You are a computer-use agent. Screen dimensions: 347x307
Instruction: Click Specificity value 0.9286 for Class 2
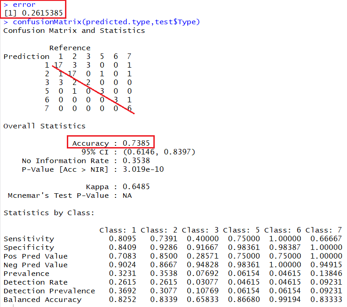pyautogui.click(x=164, y=247)
